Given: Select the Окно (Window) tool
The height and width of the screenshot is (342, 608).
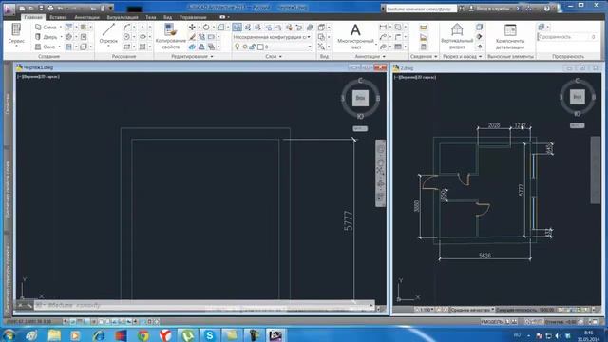Looking at the screenshot, I should 45,47.
